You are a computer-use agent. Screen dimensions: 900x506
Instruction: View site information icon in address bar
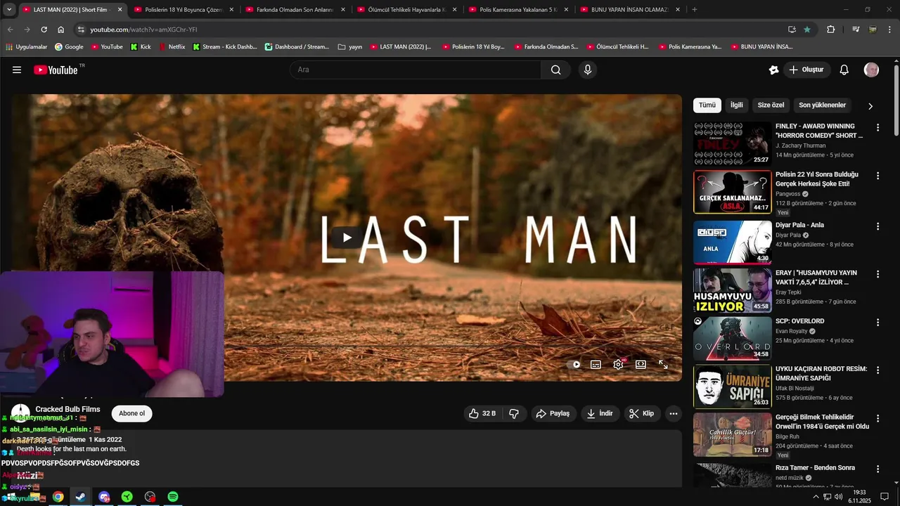pyautogui.click(x=81, y=30)
